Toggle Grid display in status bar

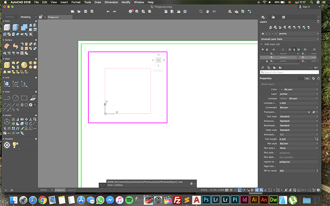point(231,190)
